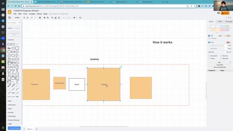Open the waypoints style dropdown
This screenshot has width=233, height=131.
point(69,18)
